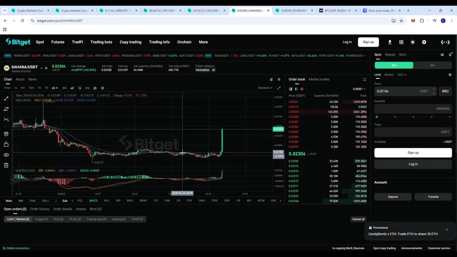This screenshot has width=457, height=257.
Task: Open the Market trades tab
Action: pyautogui.click(x=319, y=79)
